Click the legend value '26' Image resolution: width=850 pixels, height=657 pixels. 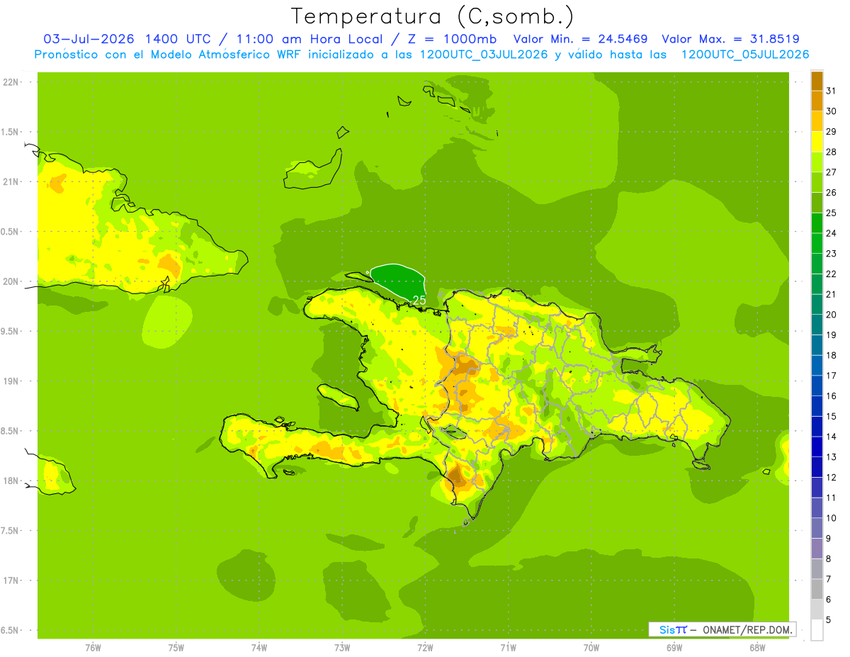(831, 193)
